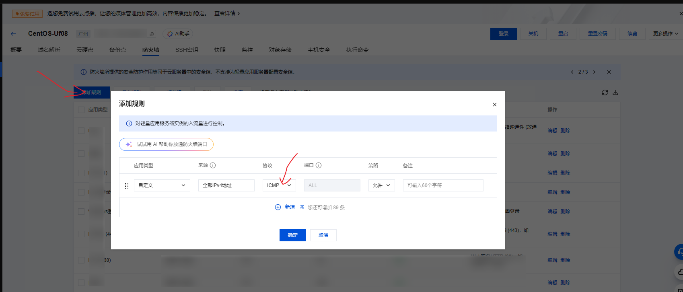The width and height of the screenshot is (683, 292).
Task: Click the disabled 端口 ALL field
Action: [332, 185]
